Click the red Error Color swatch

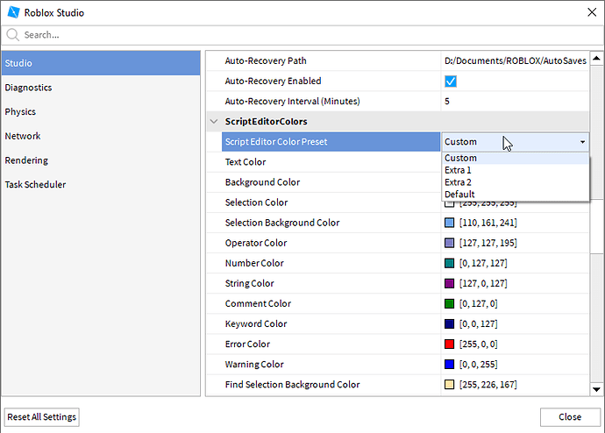450,344
